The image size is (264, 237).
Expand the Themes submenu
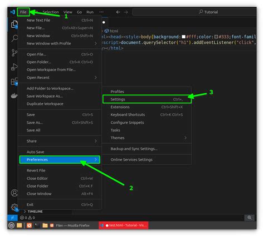point(146,138)
